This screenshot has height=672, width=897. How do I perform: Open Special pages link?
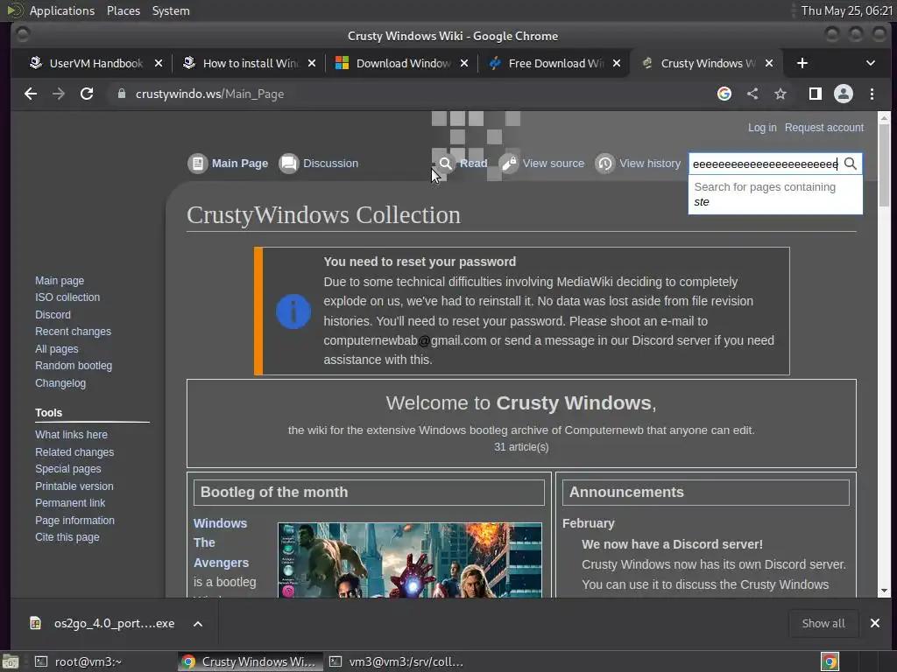coord(68,469)
